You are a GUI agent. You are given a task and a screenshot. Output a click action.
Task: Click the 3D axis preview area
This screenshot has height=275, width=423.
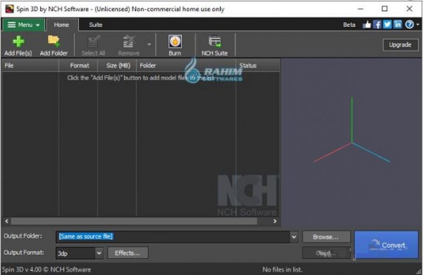tap(351, 142)
